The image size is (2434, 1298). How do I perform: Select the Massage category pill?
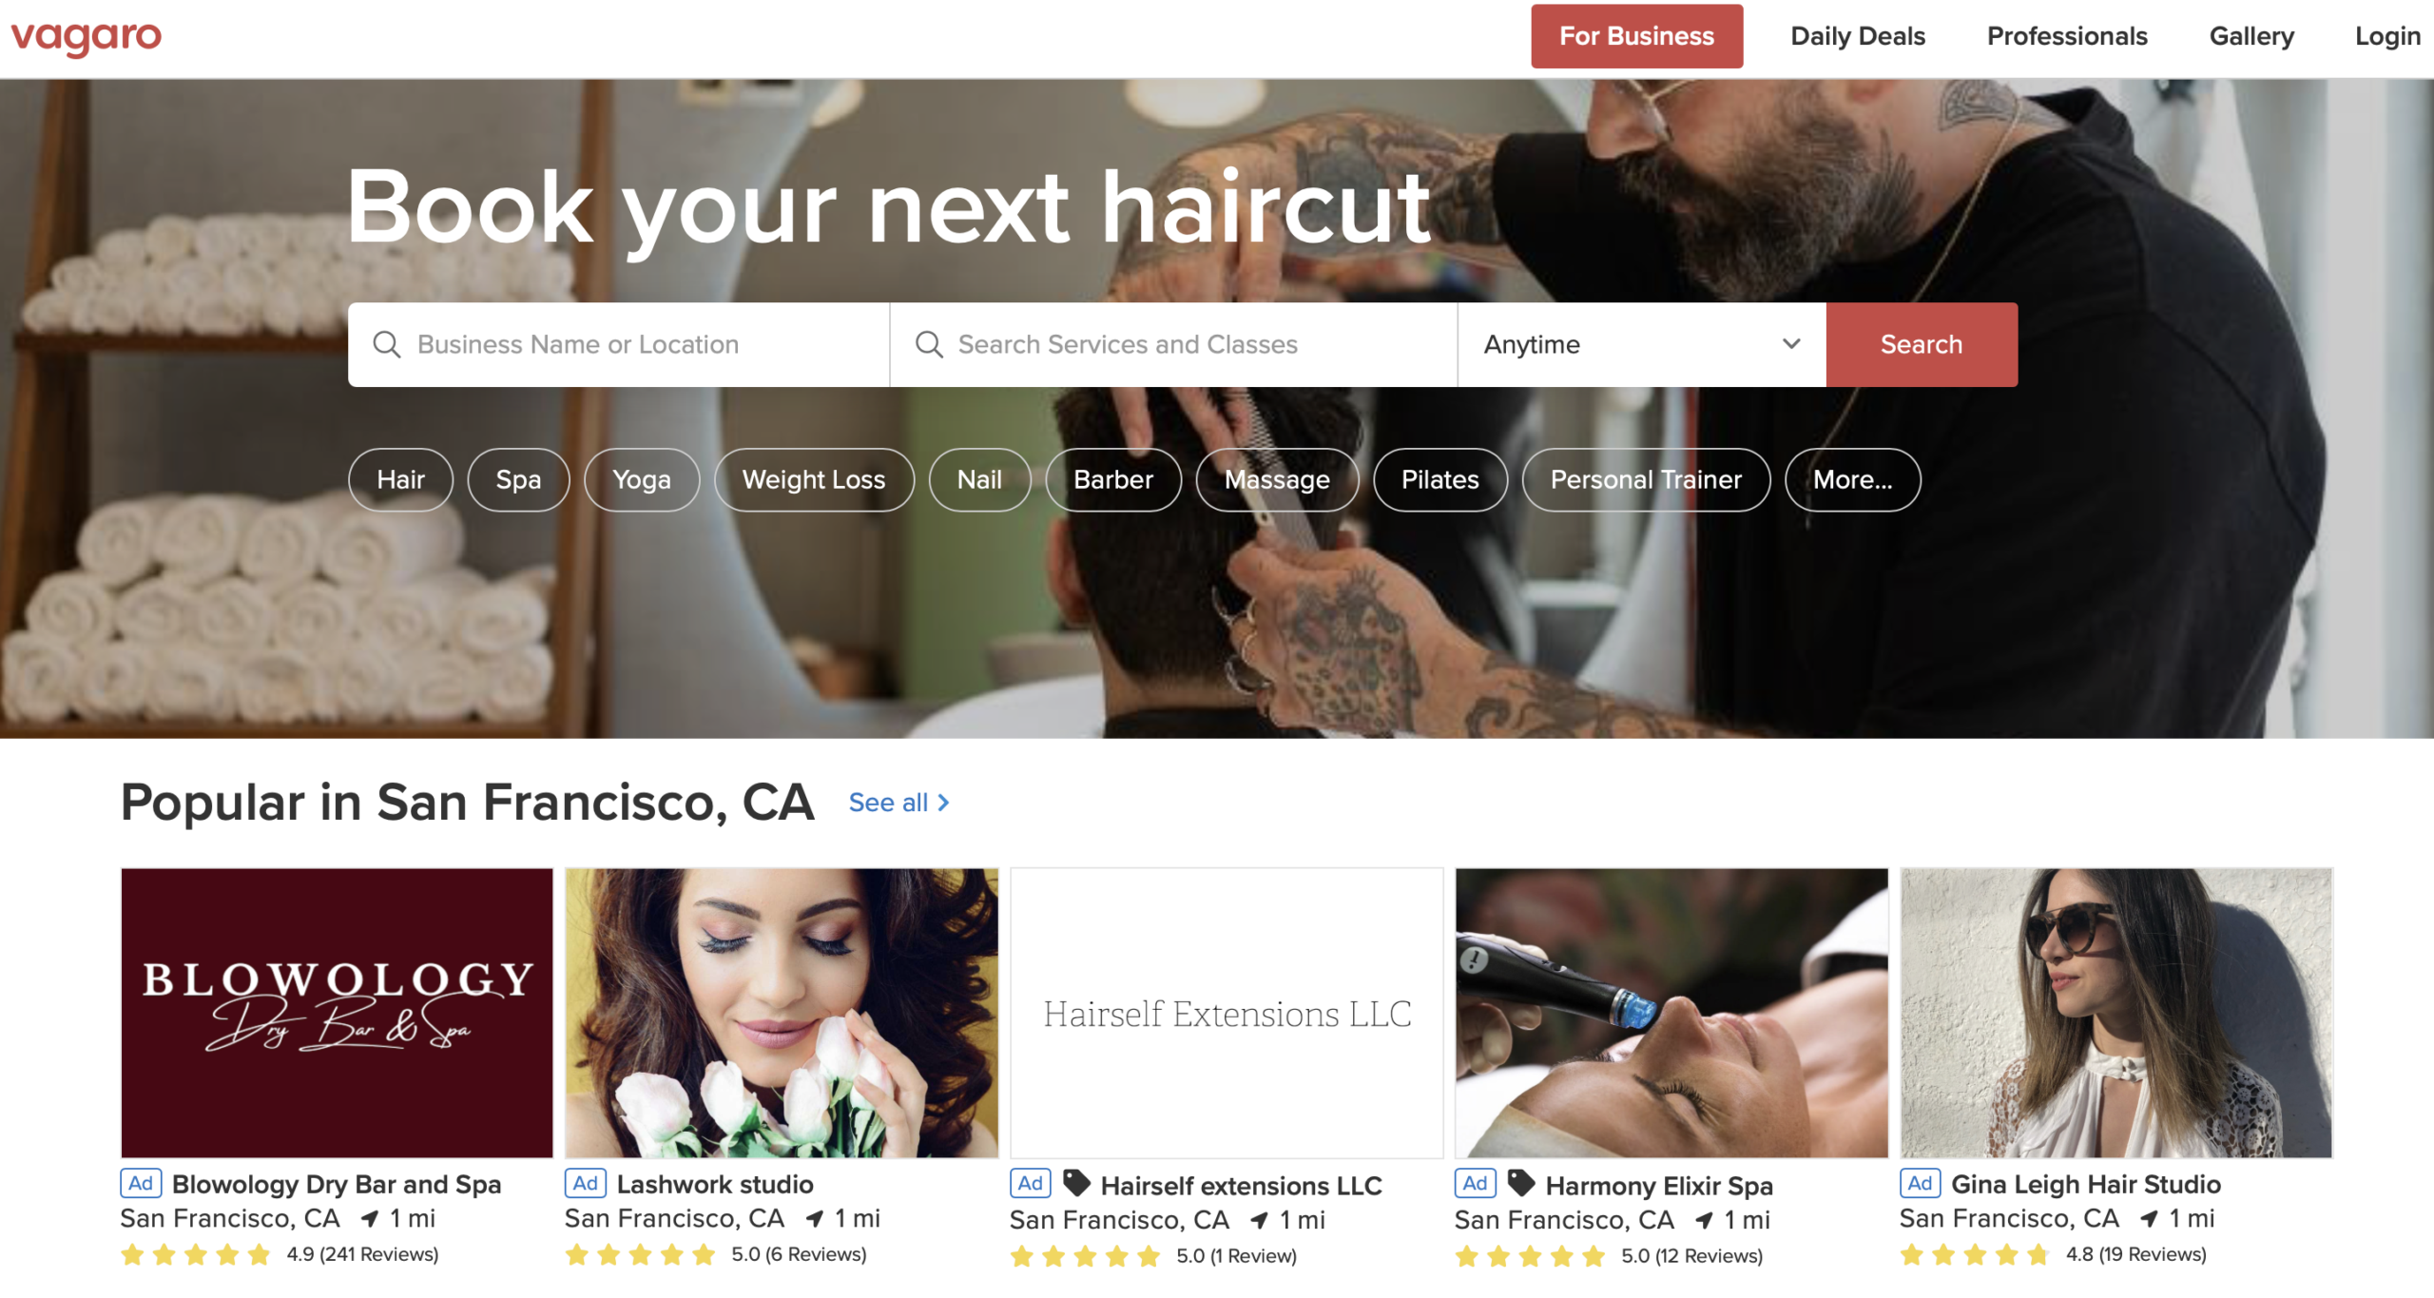(x=1277, y=480)
